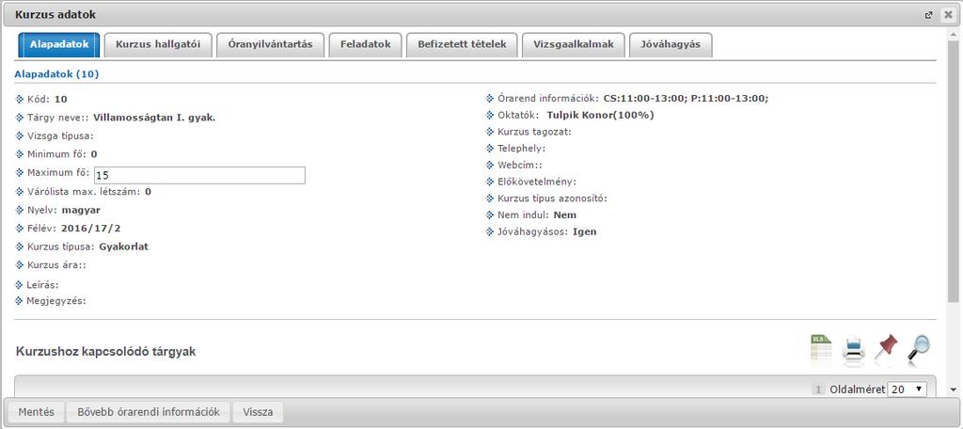Click the Leírás label
Viewport: 963px width, 429px height.
[43, 284]
